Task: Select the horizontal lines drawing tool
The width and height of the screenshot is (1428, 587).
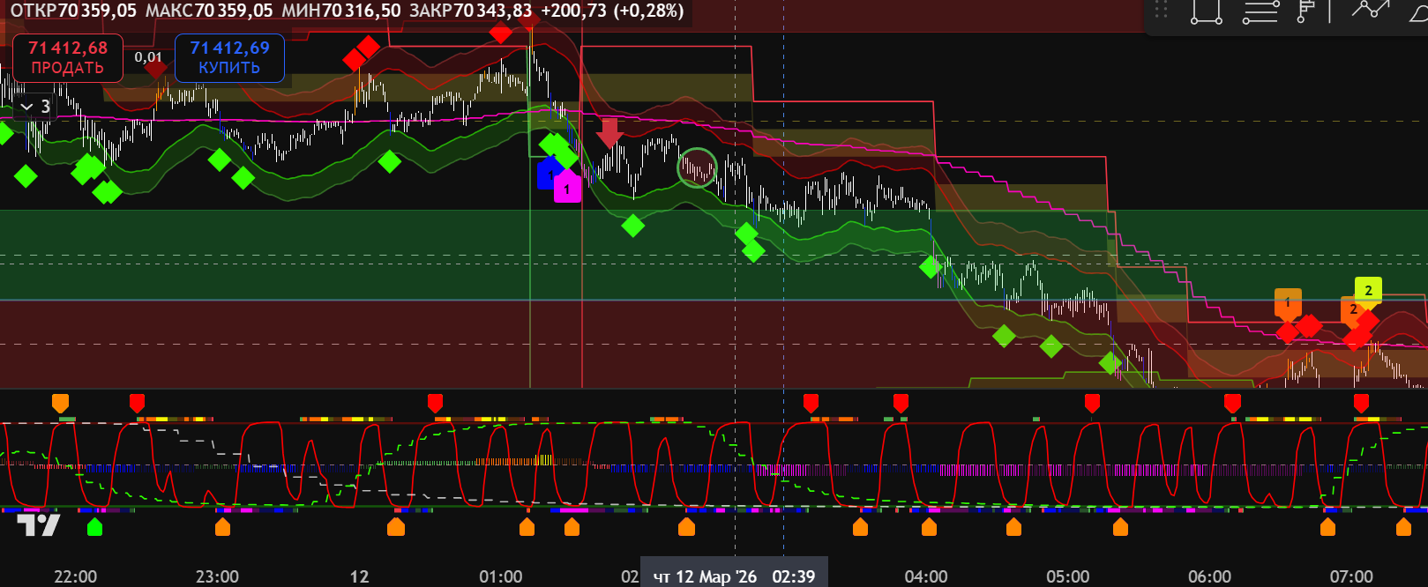Action: 1260,11
